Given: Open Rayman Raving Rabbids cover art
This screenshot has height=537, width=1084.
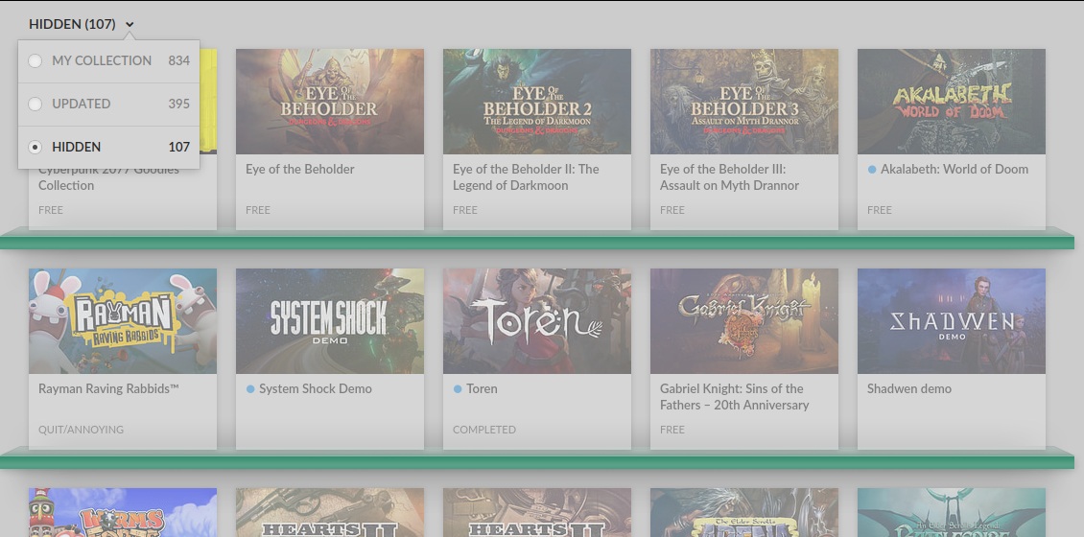Looking at the screenshot, I should point(123,321).
